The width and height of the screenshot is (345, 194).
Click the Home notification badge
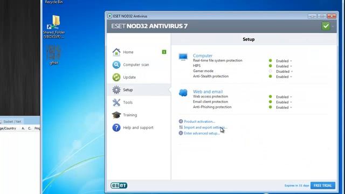[x=164, y=52]
